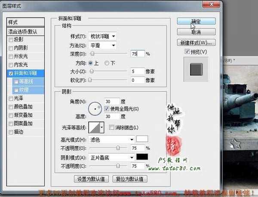The height and width of the screenshot is (197, 258).
Task: Select 混合选项:默认 in the styles list
Action: [26, 31]
